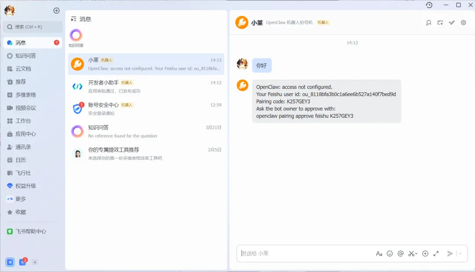Image resolution: width=475 pixels, height=272 pixels.
Task: Expand the message input box
Action: click(436, 254)
